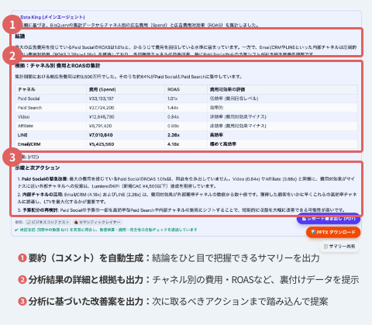Click the Data King (メインエージェント) header

tap(53, 17)
